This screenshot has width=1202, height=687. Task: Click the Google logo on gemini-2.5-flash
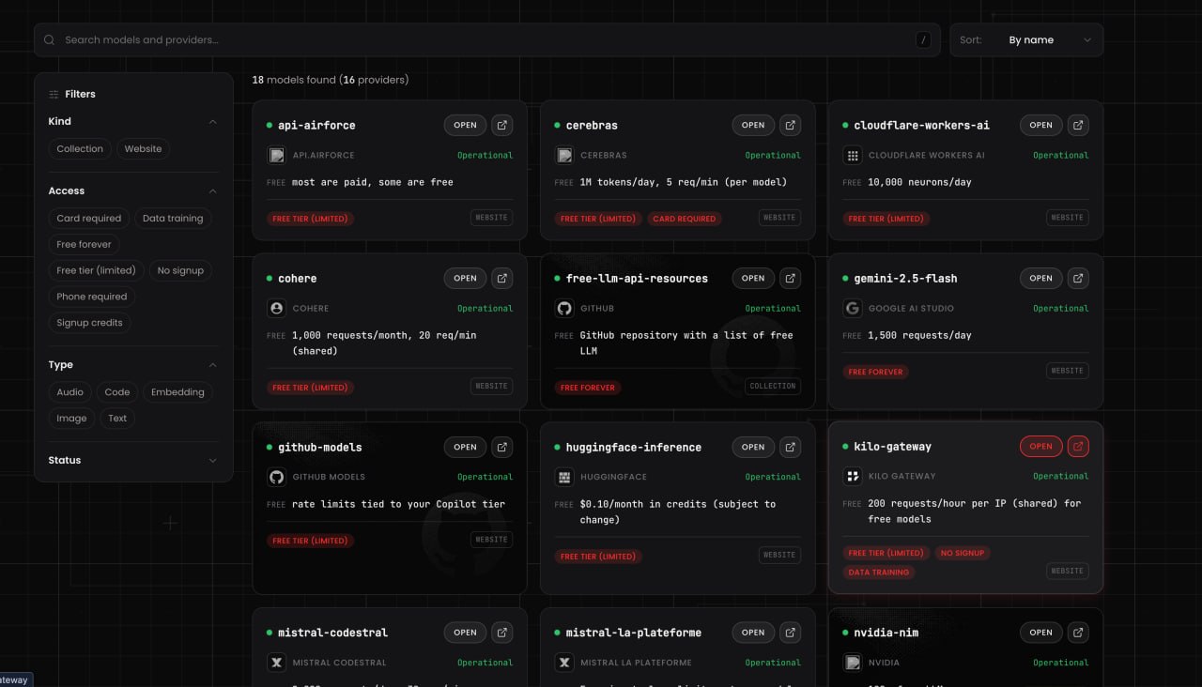click(x=853, y=308)
